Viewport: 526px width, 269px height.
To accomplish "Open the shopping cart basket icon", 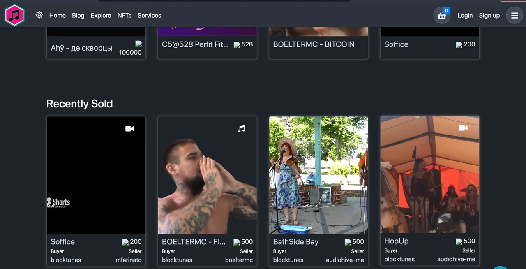I will click(442, 16).
